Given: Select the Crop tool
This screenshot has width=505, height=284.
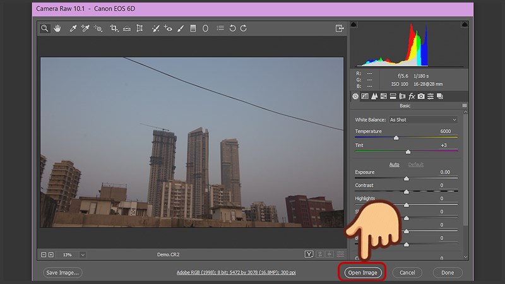Looking at the screenshot, I should [114, 28].
